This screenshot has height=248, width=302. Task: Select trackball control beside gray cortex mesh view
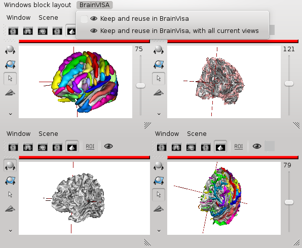(10, 165)
